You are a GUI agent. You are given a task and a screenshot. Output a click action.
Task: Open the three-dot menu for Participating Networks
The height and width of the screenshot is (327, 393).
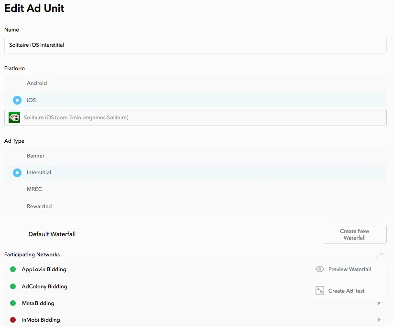(381, 254)
